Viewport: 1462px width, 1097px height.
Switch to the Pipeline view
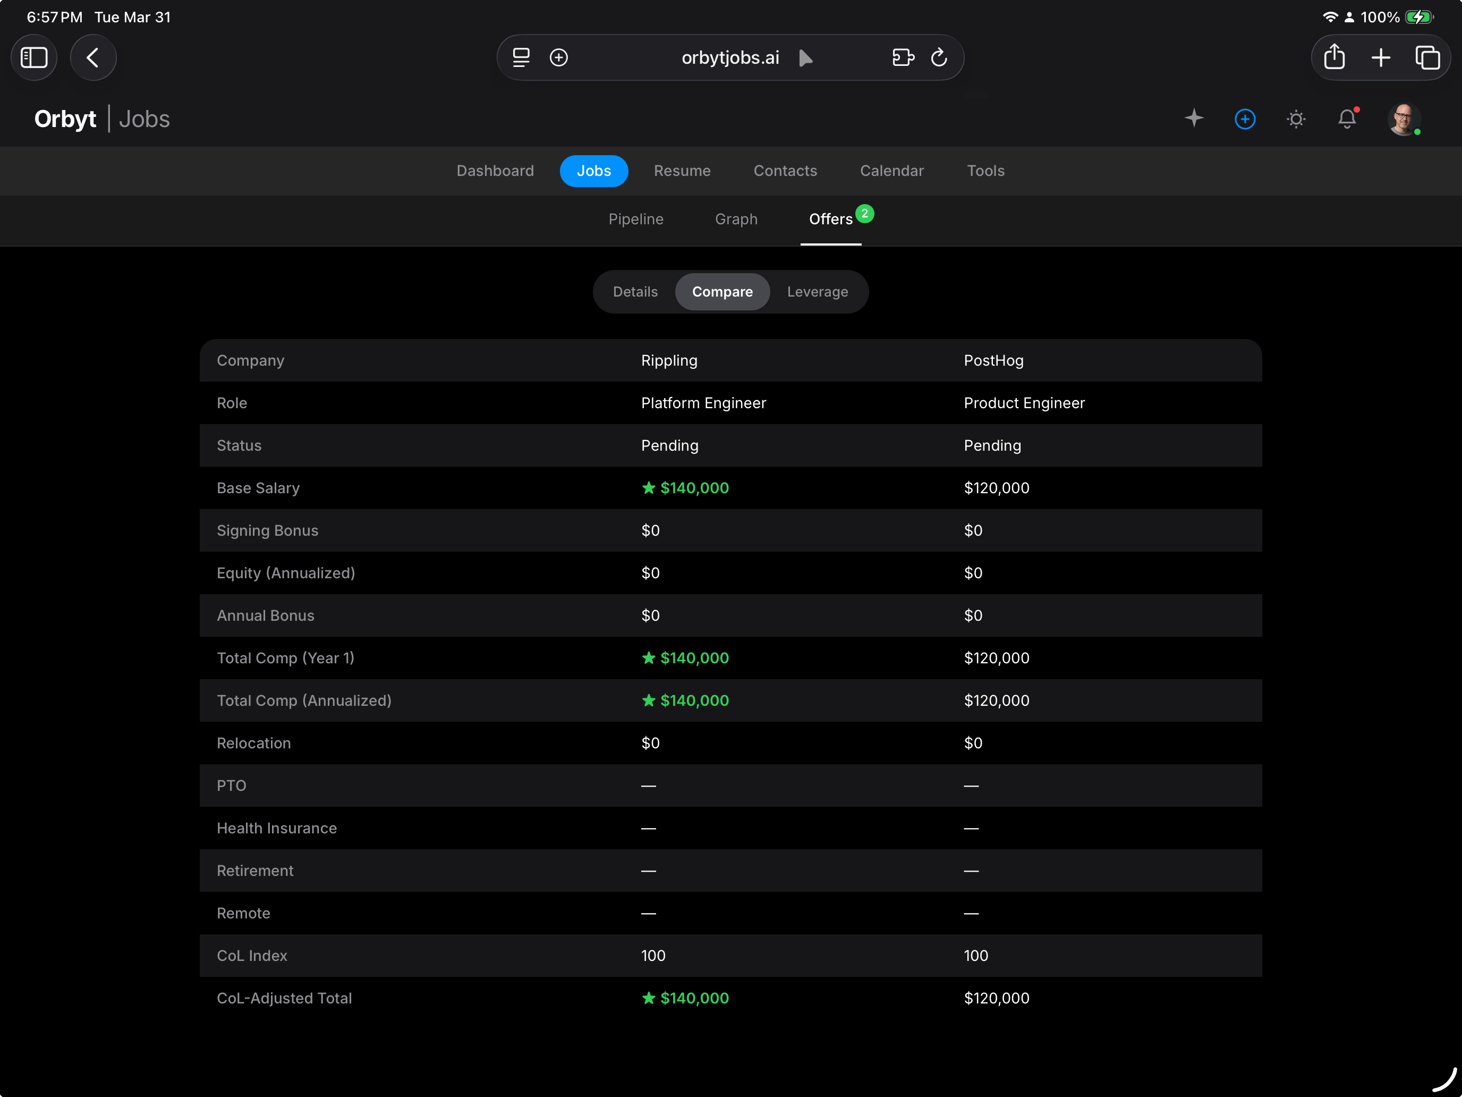(635, 219)
